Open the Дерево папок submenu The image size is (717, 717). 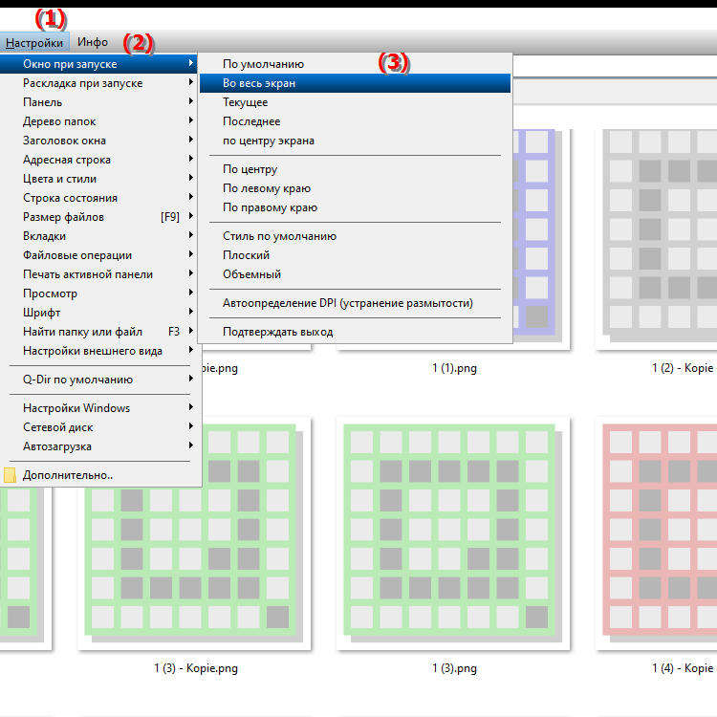pyautogui.click(x=98, y=121)
